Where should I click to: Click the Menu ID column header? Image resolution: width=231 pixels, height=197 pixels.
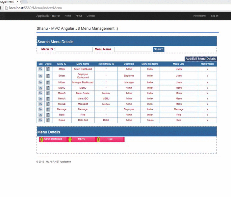[x=62, y=64]
